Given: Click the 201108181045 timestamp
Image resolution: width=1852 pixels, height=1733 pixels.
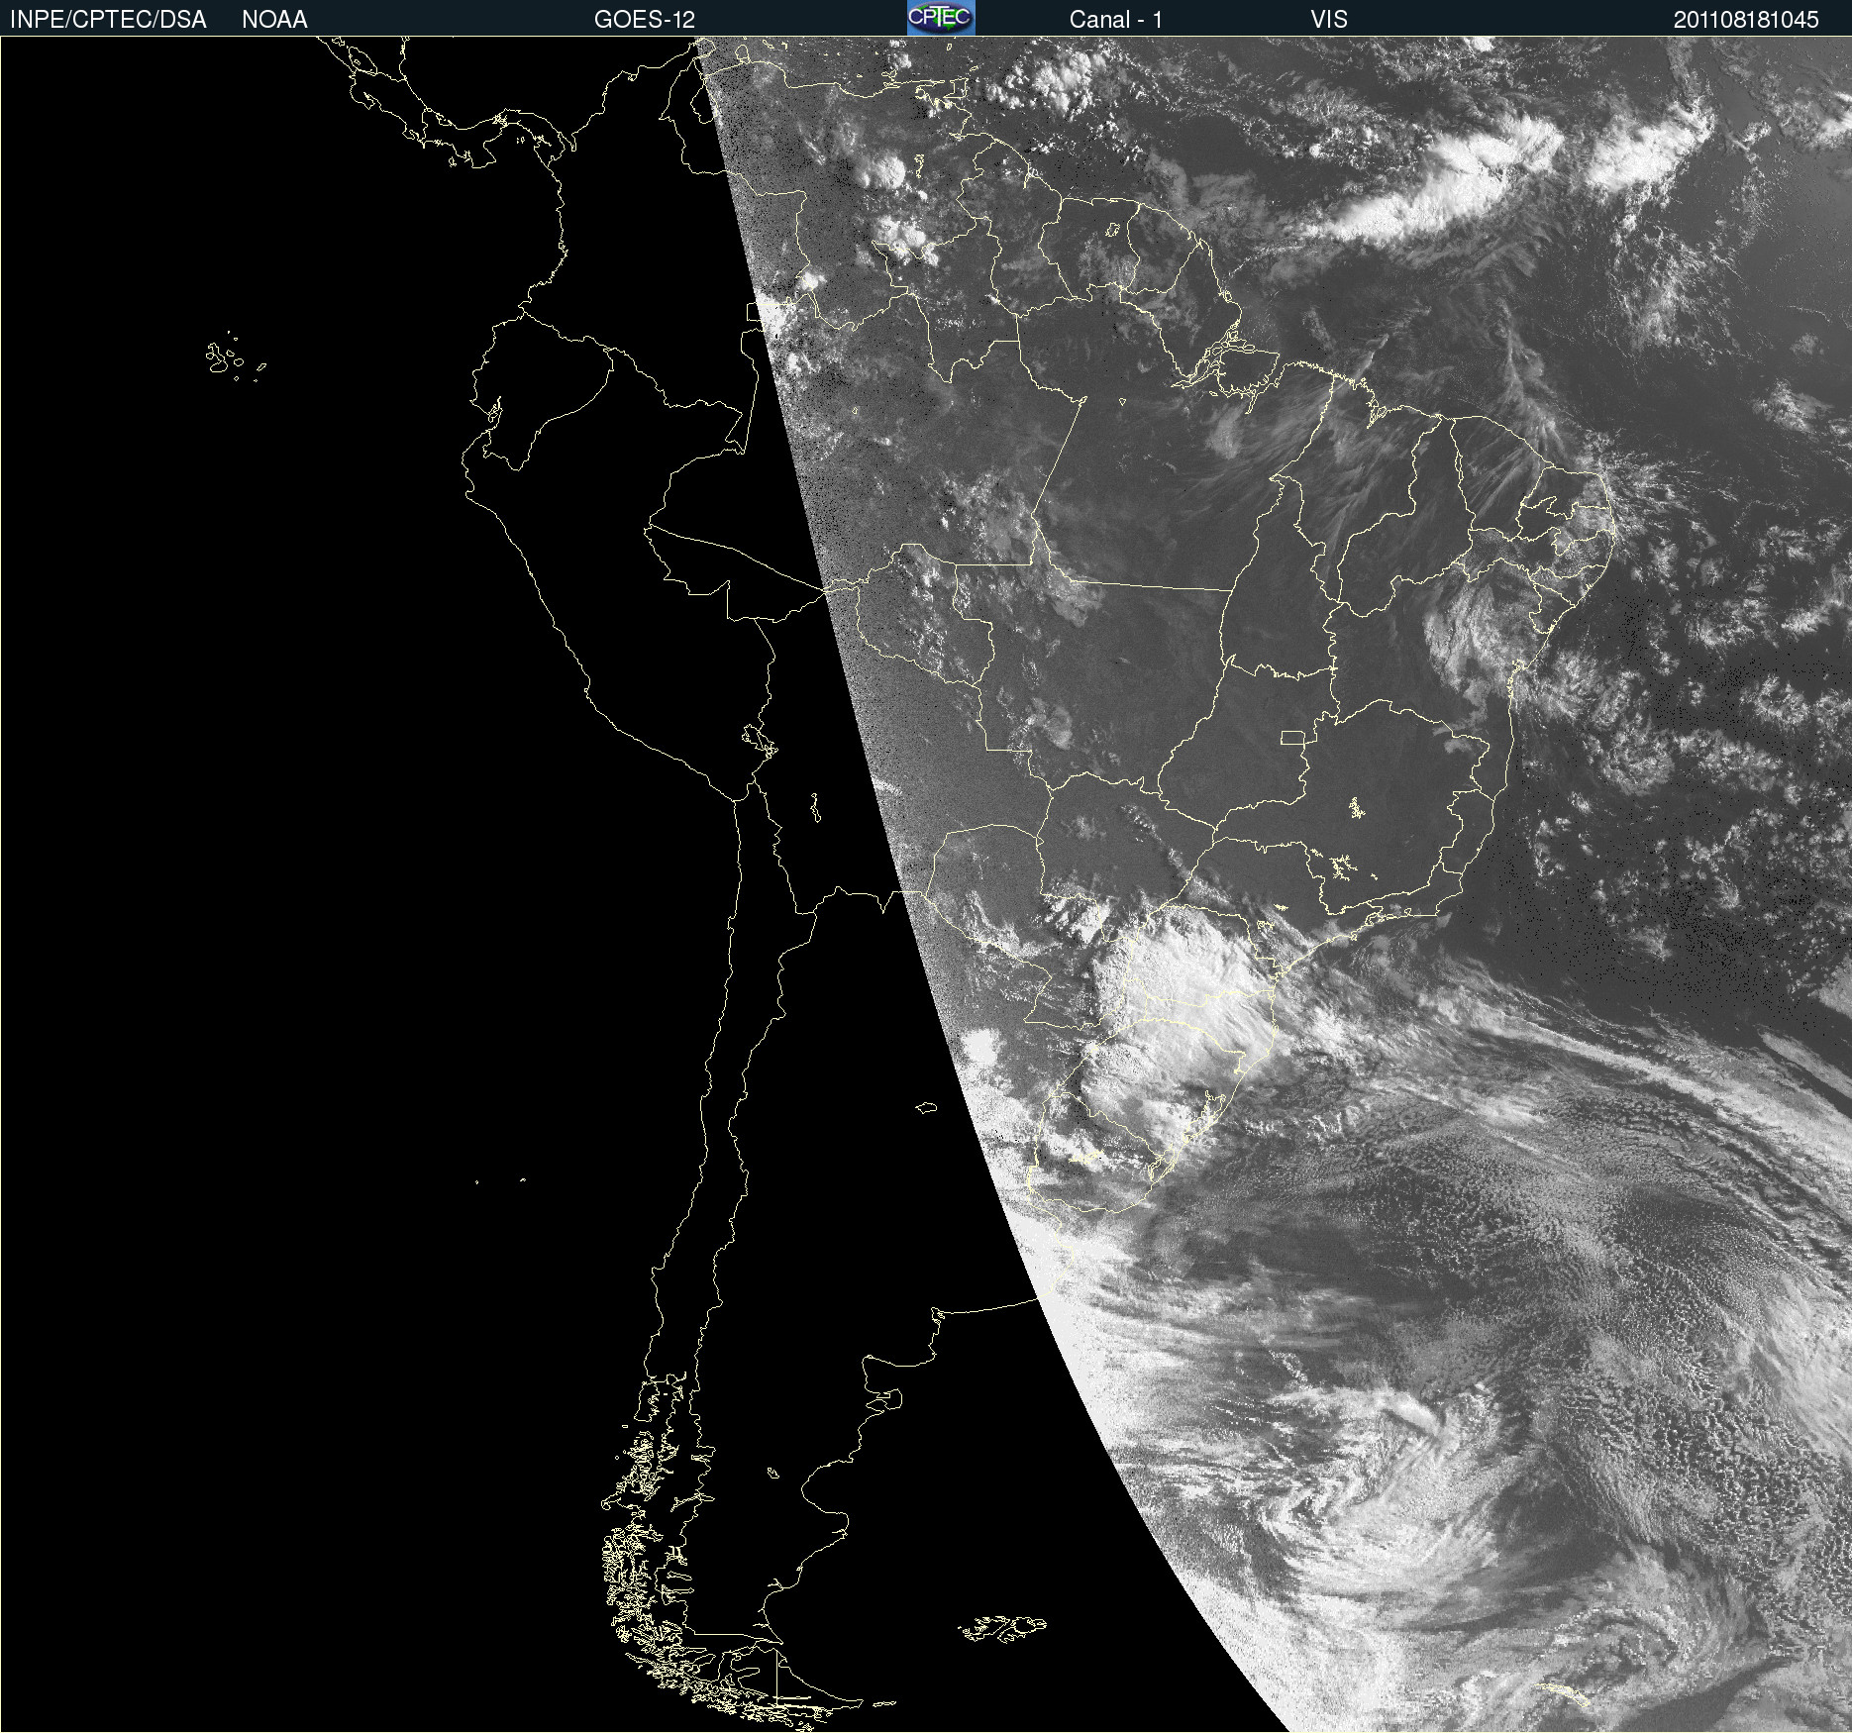Looking at the screenshot, I should click(x=1746, y=20).
